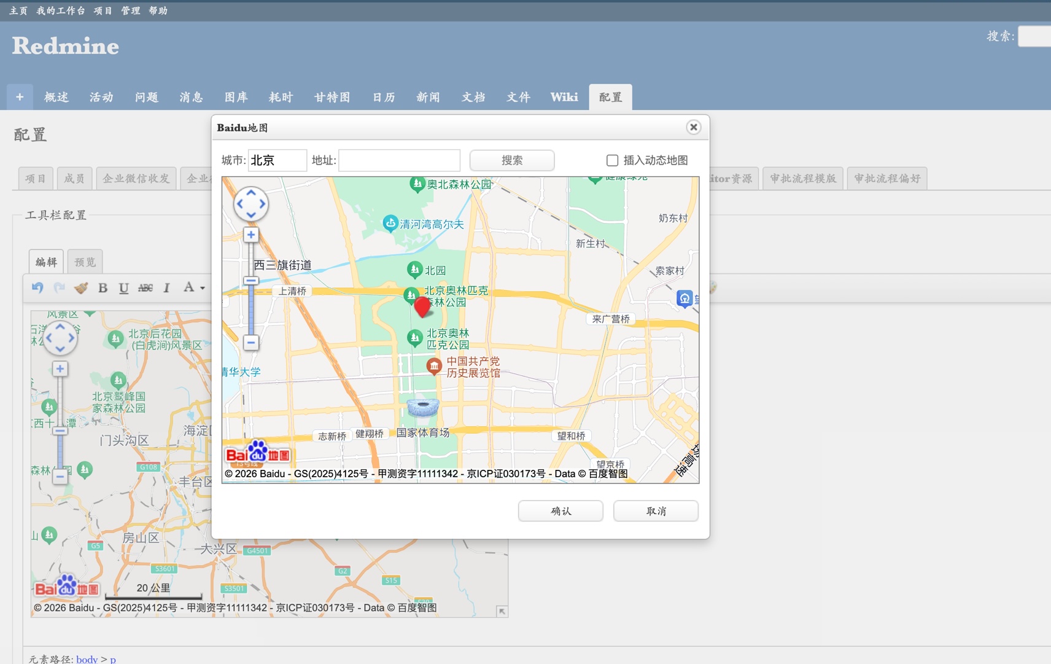Image resolution: width=1051 pixels, height=664 pixels.
Task: Toggle bold formatting in editor
Action: tap(103, 287)
